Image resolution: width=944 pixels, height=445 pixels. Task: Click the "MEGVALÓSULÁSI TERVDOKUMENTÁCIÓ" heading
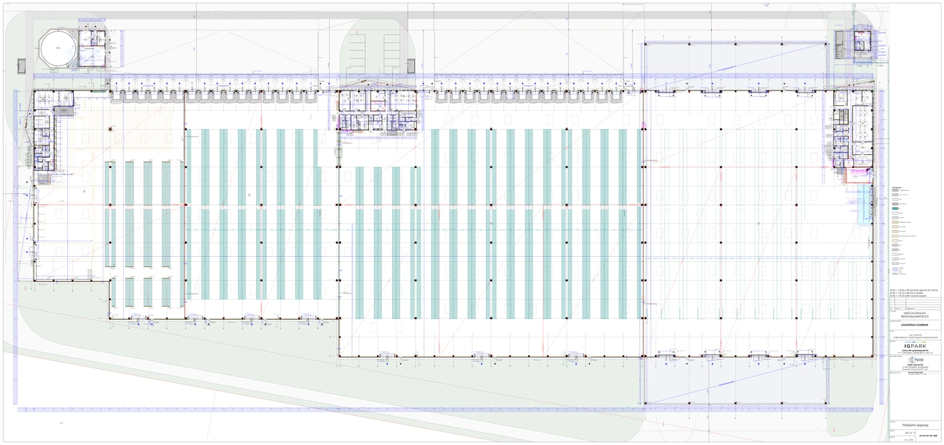pyautogui.click(x=916, y=315)
